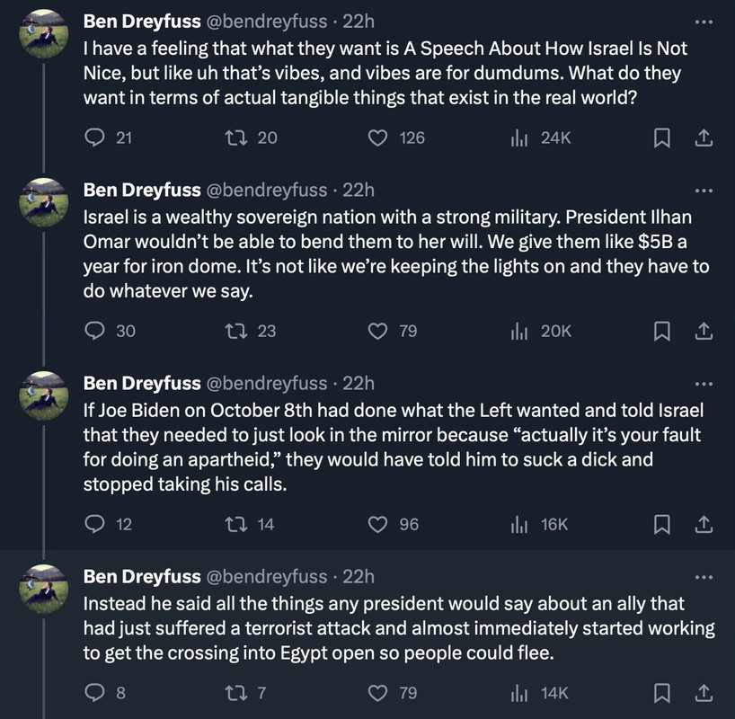The image size is (735, 719).
Task: Click @bendreyfuss handle on last tweet
Action: (267, 576)
